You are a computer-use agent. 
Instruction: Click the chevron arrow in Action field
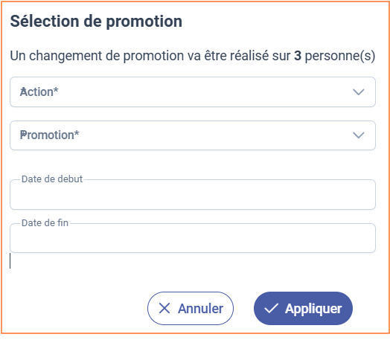tap(359, 92)
